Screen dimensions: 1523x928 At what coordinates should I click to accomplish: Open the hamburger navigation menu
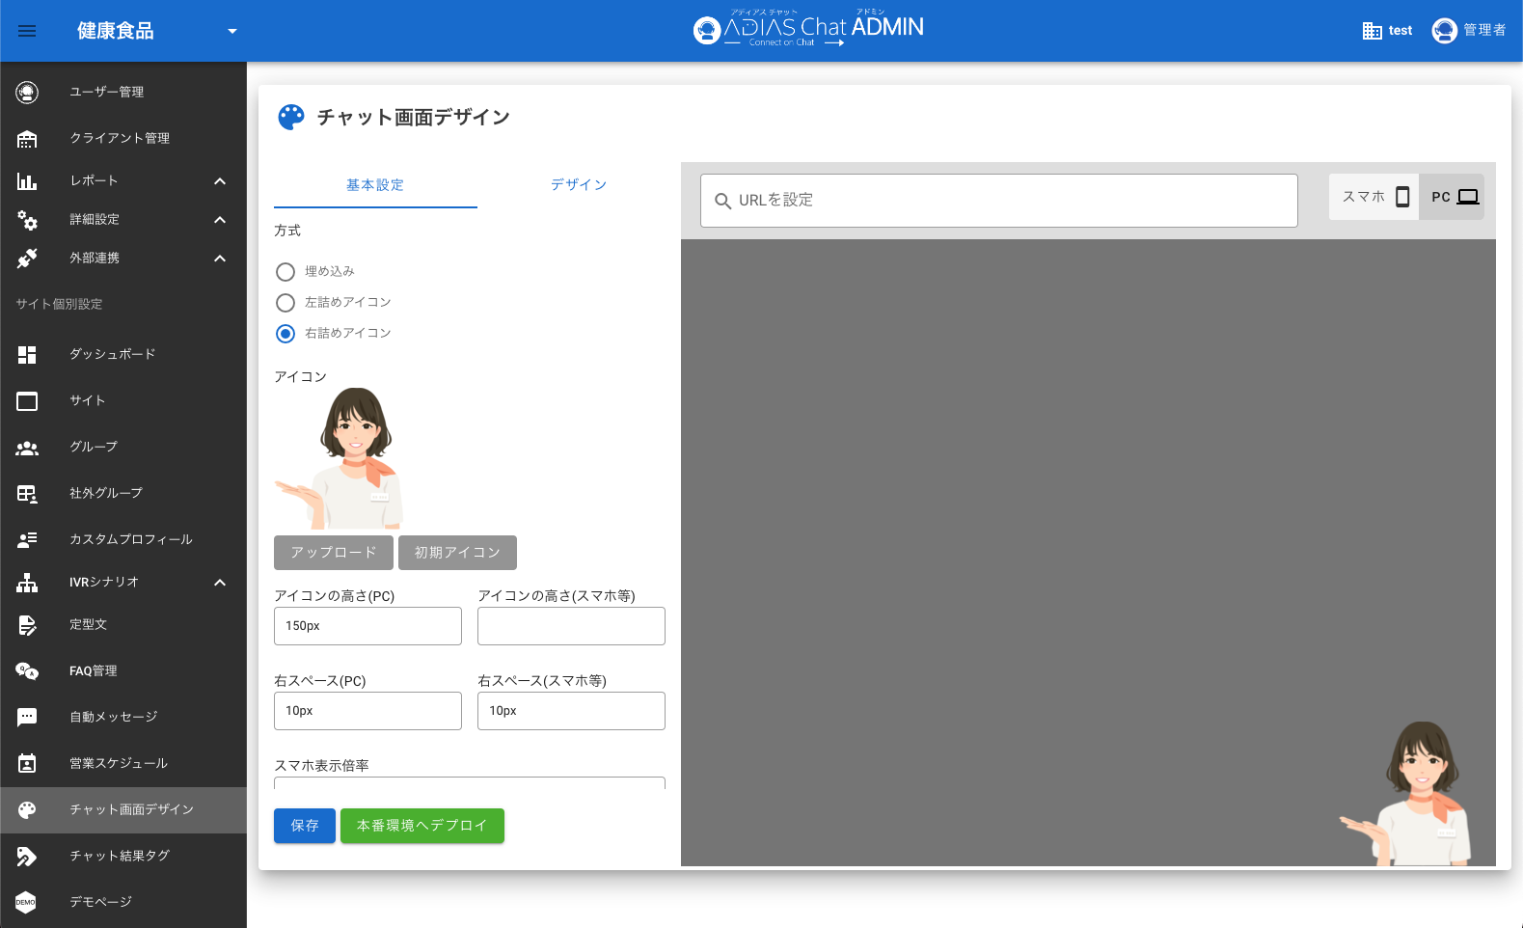(x=27, y=31)
